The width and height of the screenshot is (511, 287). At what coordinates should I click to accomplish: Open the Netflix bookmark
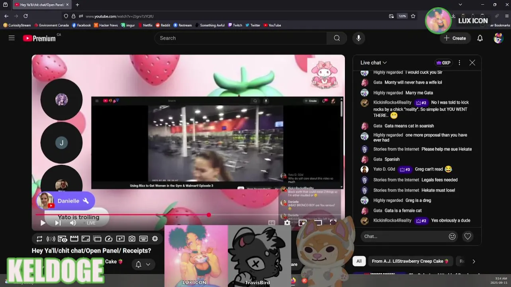[x=145, y=25]
